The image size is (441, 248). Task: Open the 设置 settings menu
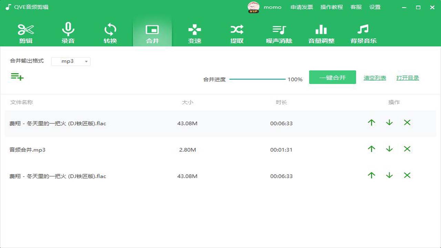click(x=375, y=7)
